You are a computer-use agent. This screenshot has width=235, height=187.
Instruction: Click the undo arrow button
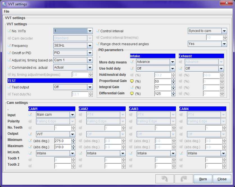pyautogui.click(x=164, y=179)
